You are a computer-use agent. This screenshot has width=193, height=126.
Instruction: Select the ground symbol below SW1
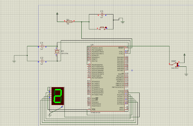coord(186,75)
